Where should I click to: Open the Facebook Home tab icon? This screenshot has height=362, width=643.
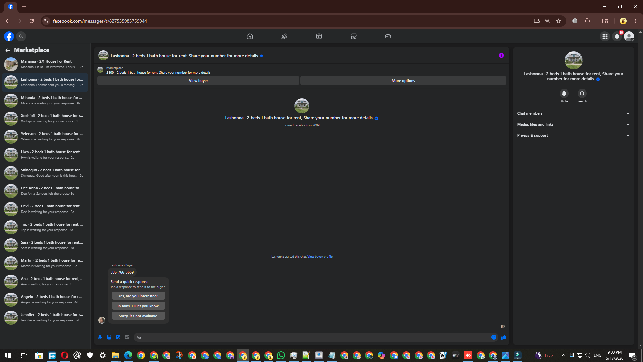250,36
